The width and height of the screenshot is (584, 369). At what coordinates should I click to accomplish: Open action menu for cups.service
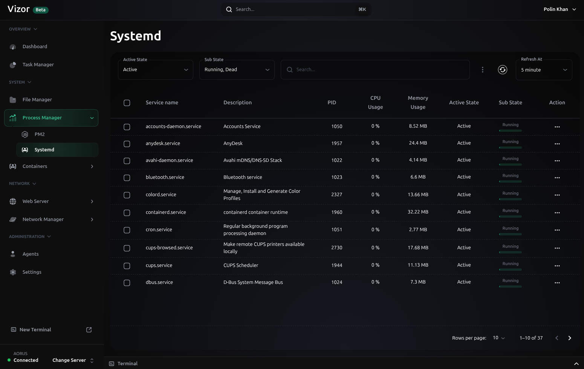pos(557,266)
